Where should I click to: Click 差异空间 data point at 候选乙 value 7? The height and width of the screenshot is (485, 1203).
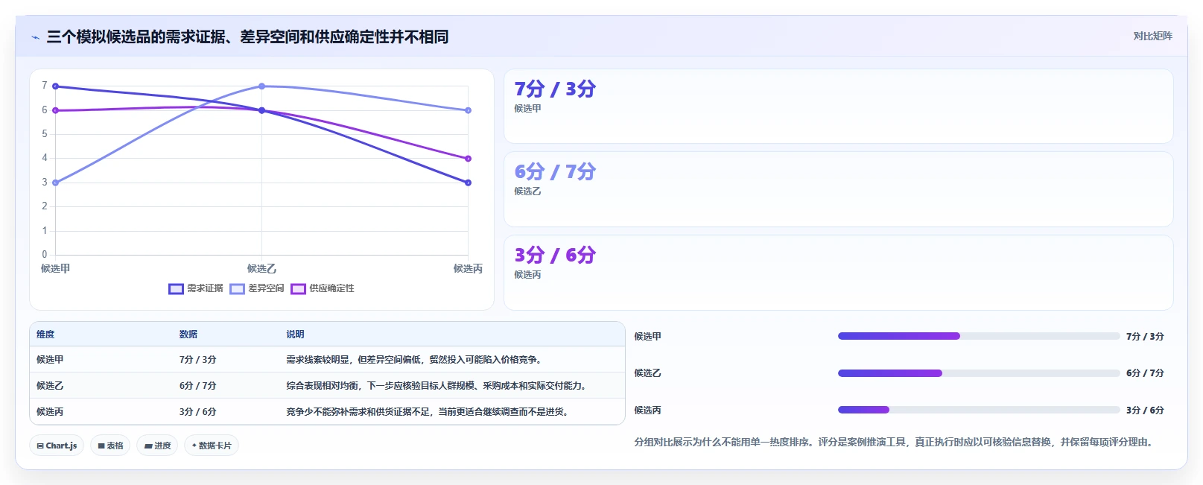click(261, 86)
